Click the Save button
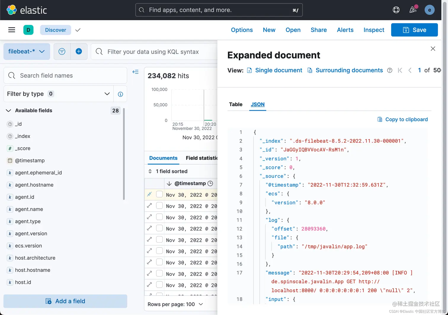 click(x=415, y=30)
